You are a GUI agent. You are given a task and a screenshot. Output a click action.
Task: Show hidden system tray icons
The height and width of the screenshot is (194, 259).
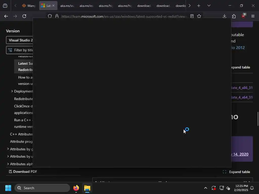click(206, 188)
